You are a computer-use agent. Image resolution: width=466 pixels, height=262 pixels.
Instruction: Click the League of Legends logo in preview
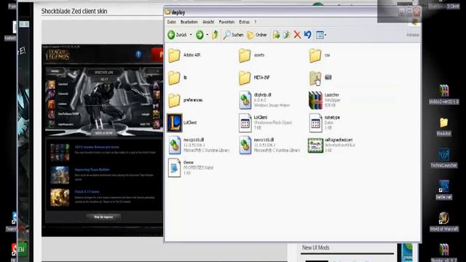pos(58,55)
